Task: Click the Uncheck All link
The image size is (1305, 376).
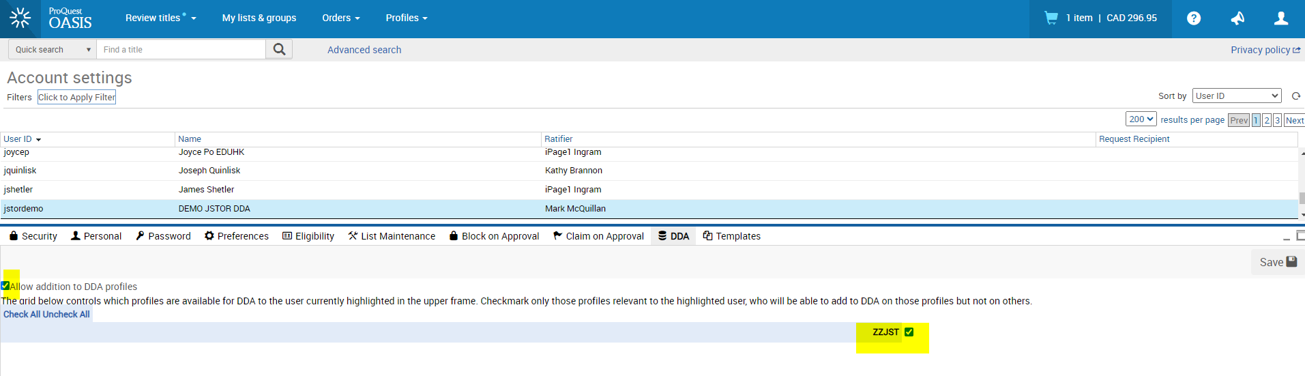Action: [x=66, y=315]
